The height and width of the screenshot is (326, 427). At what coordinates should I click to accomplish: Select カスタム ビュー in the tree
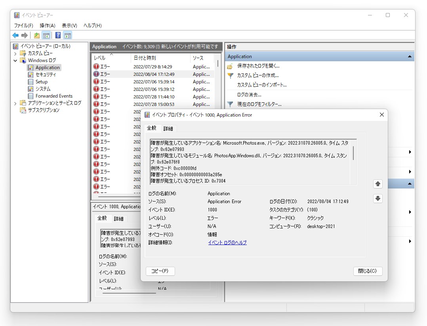pyautogui.click(x=40, y=53)
